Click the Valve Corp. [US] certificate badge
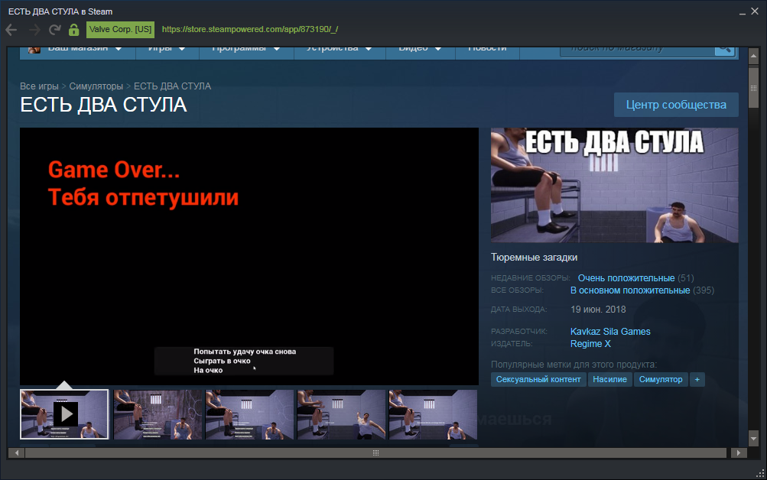This screenshot has height=480, width=767. tap(120, 29)
